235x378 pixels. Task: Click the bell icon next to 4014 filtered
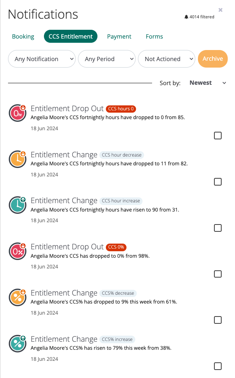click(x=186, y=16)
